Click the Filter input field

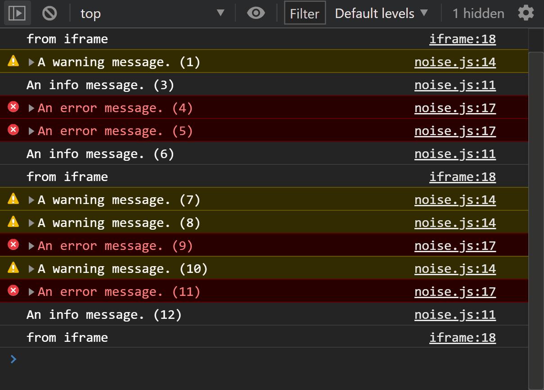click(304, 13)
